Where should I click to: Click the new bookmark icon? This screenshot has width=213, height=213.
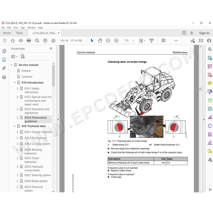click(x=23, y=57)
